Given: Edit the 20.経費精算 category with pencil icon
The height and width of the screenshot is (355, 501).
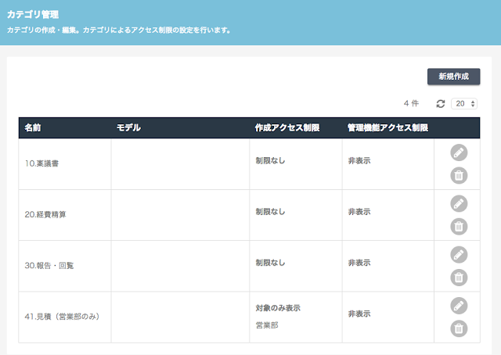Looking at the screenshot, I should pyautogui.click(x=459, y=203).
